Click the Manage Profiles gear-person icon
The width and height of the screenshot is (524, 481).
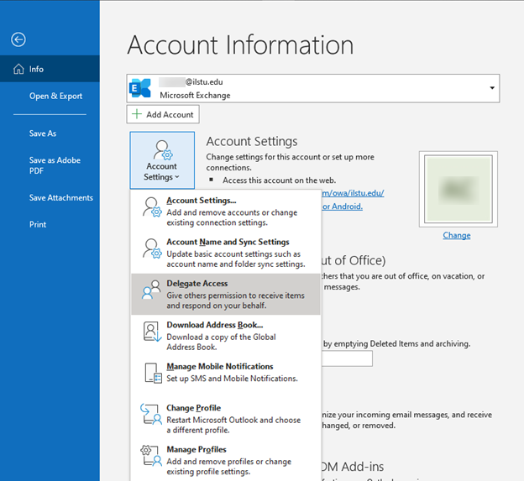[151, 456]
